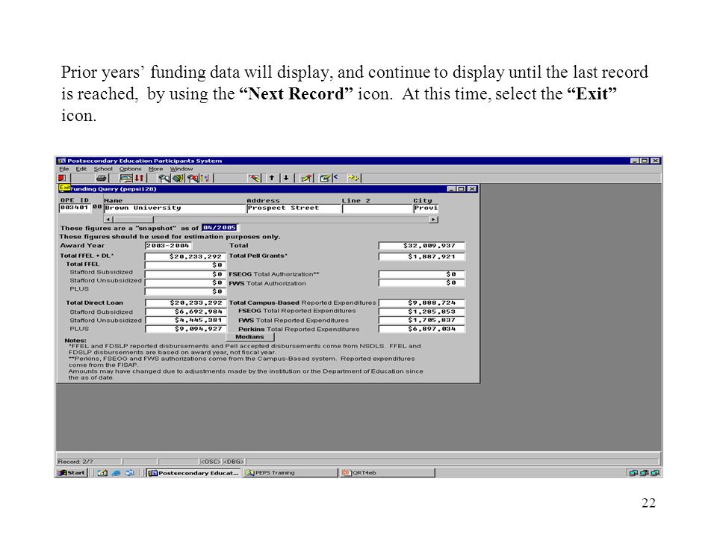Click FSEOG Total Reported Expenditures field
717x538 pixels.
pyautogui.click(x=421, y=312)
